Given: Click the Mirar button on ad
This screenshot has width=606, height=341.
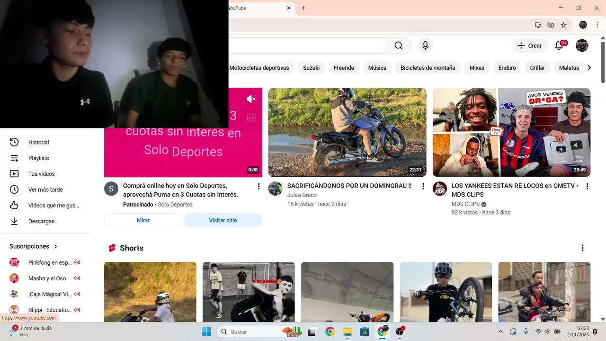Looking at the screenshot, I should (x=143, y=220).
